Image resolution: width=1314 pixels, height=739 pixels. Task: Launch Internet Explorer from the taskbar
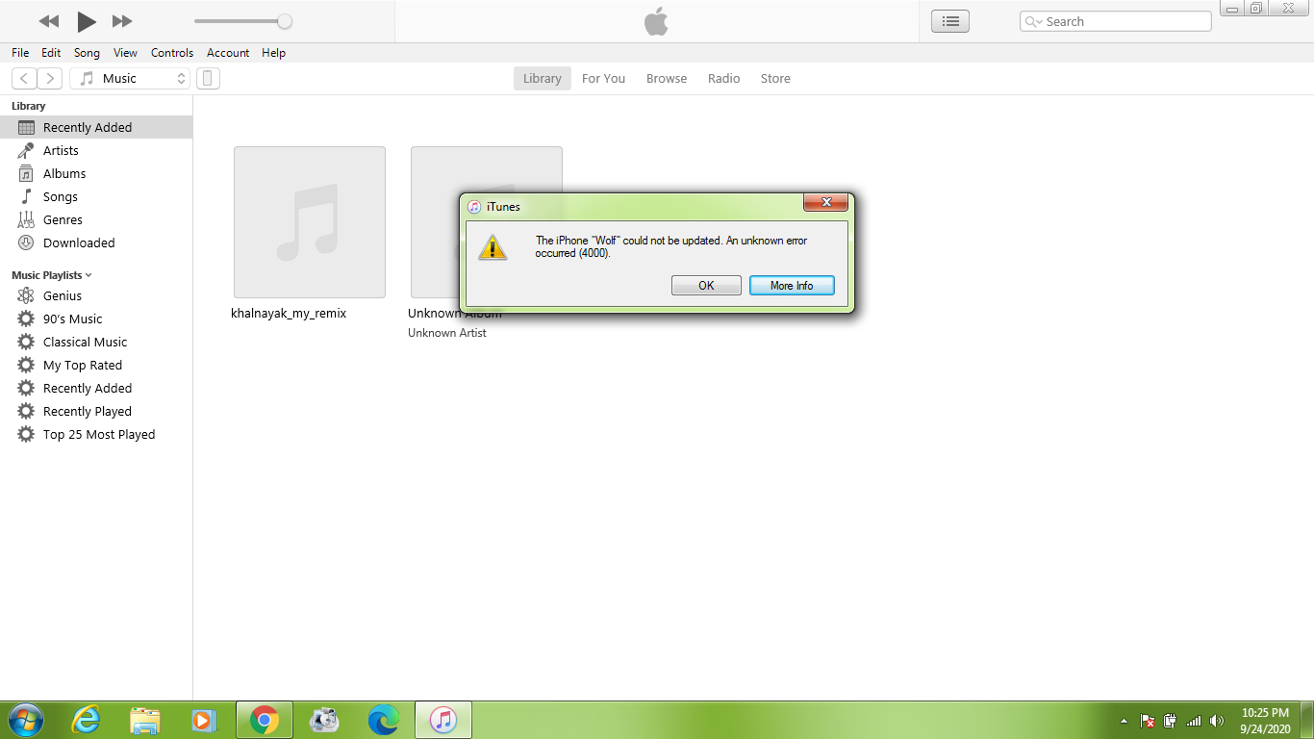click(x=87, y=720)
